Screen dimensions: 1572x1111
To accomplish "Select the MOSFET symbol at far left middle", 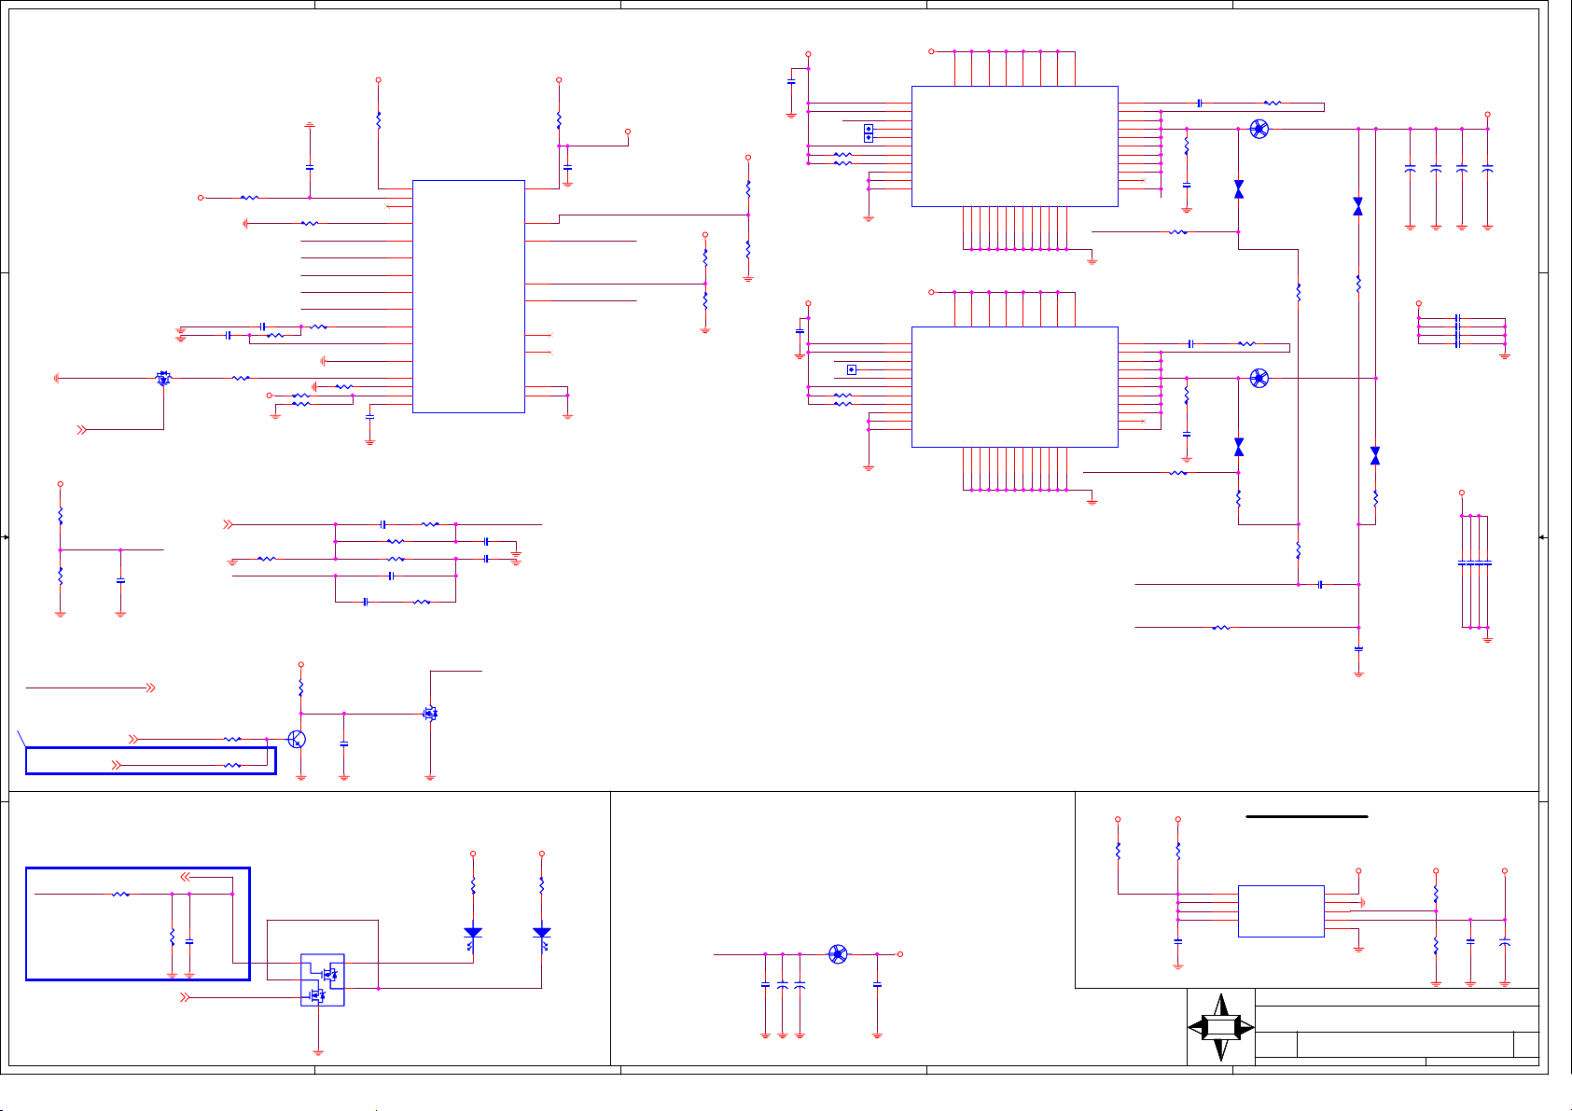I will (x=163, y=378).
